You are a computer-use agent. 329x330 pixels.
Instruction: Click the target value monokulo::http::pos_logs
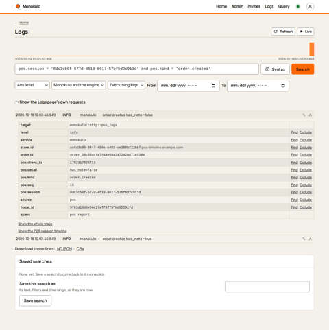click(x=93, y=125)
